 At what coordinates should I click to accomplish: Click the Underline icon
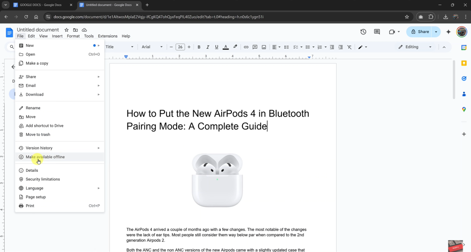coord(216,47)
